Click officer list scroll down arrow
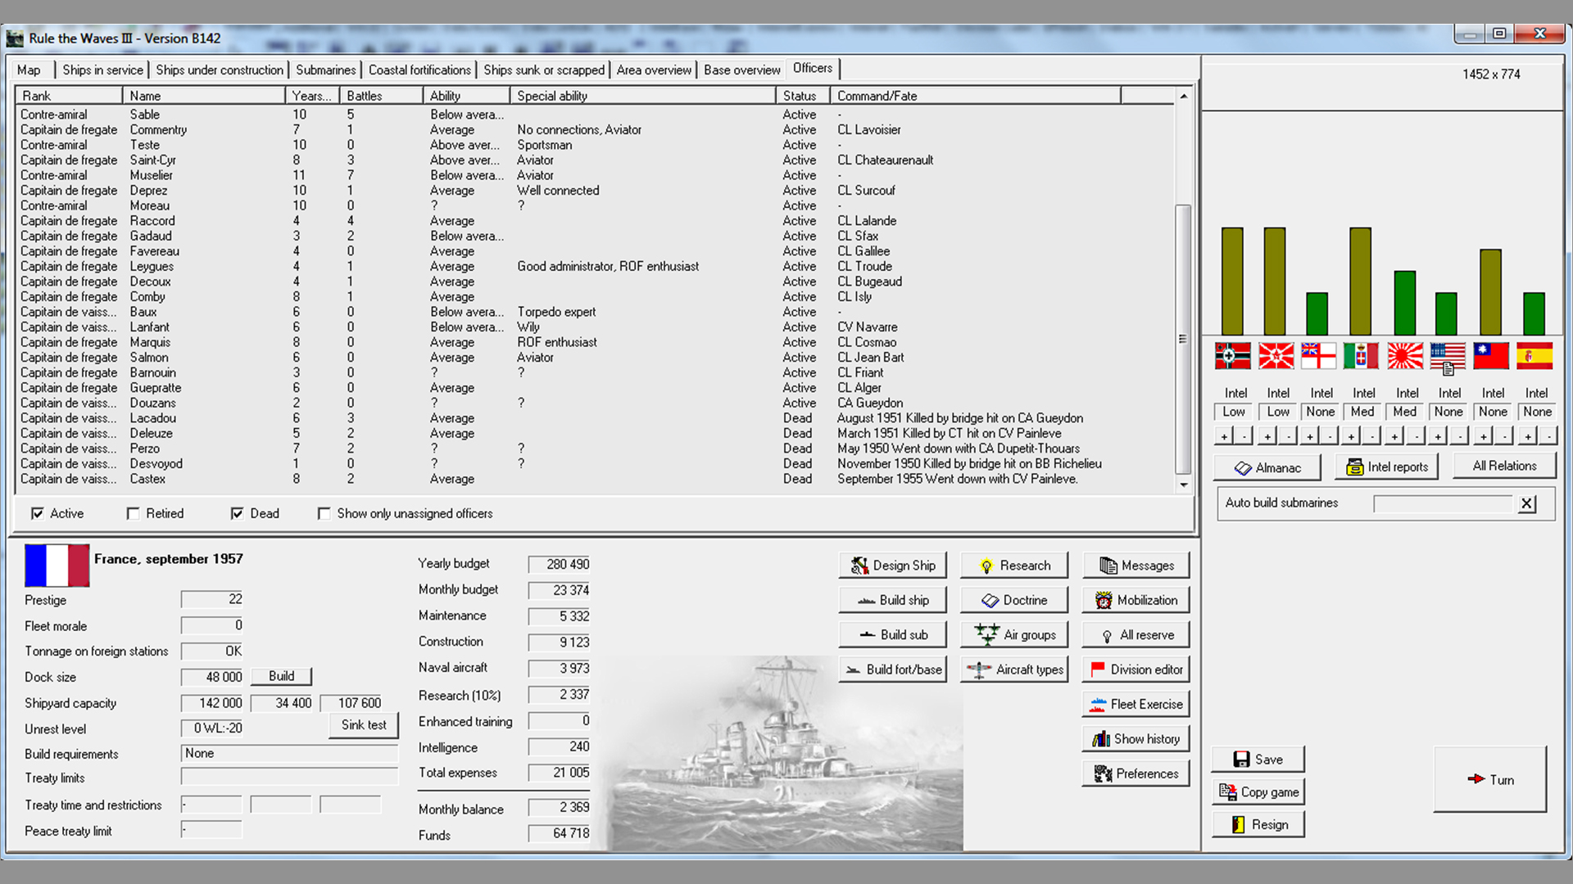This screenshot has height=884, width=1573. (1183, 485)
